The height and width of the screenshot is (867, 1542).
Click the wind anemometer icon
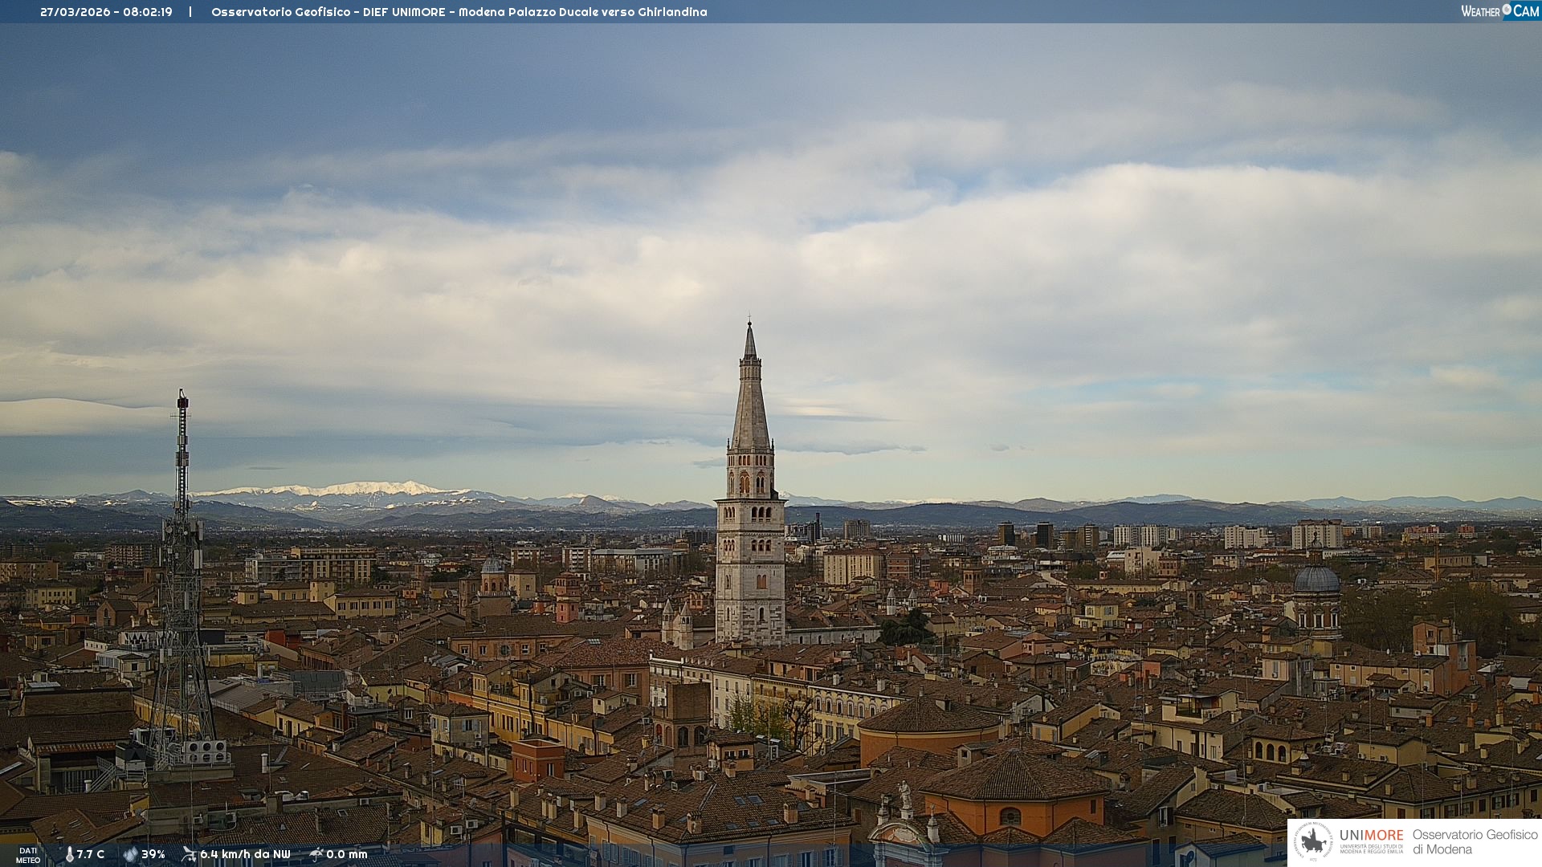coord(189,854)
